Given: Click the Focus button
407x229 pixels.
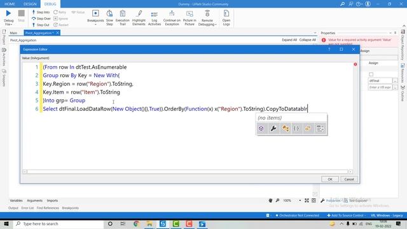Looking at the screenshot, I should [78, 12].
